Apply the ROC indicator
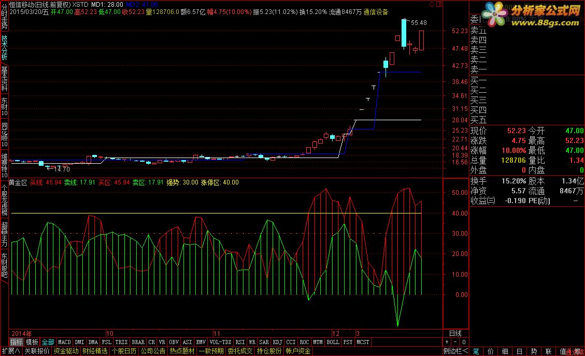 tap(305, 342)
